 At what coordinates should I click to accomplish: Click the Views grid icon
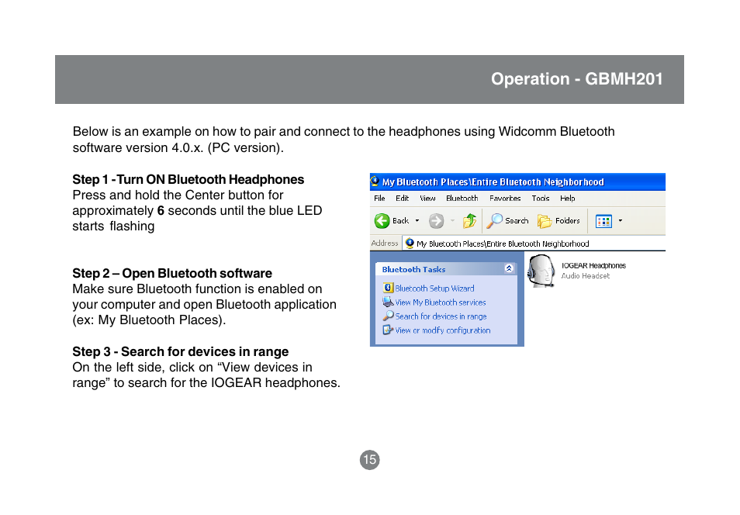pyautogui.click(x=603, y=221)
